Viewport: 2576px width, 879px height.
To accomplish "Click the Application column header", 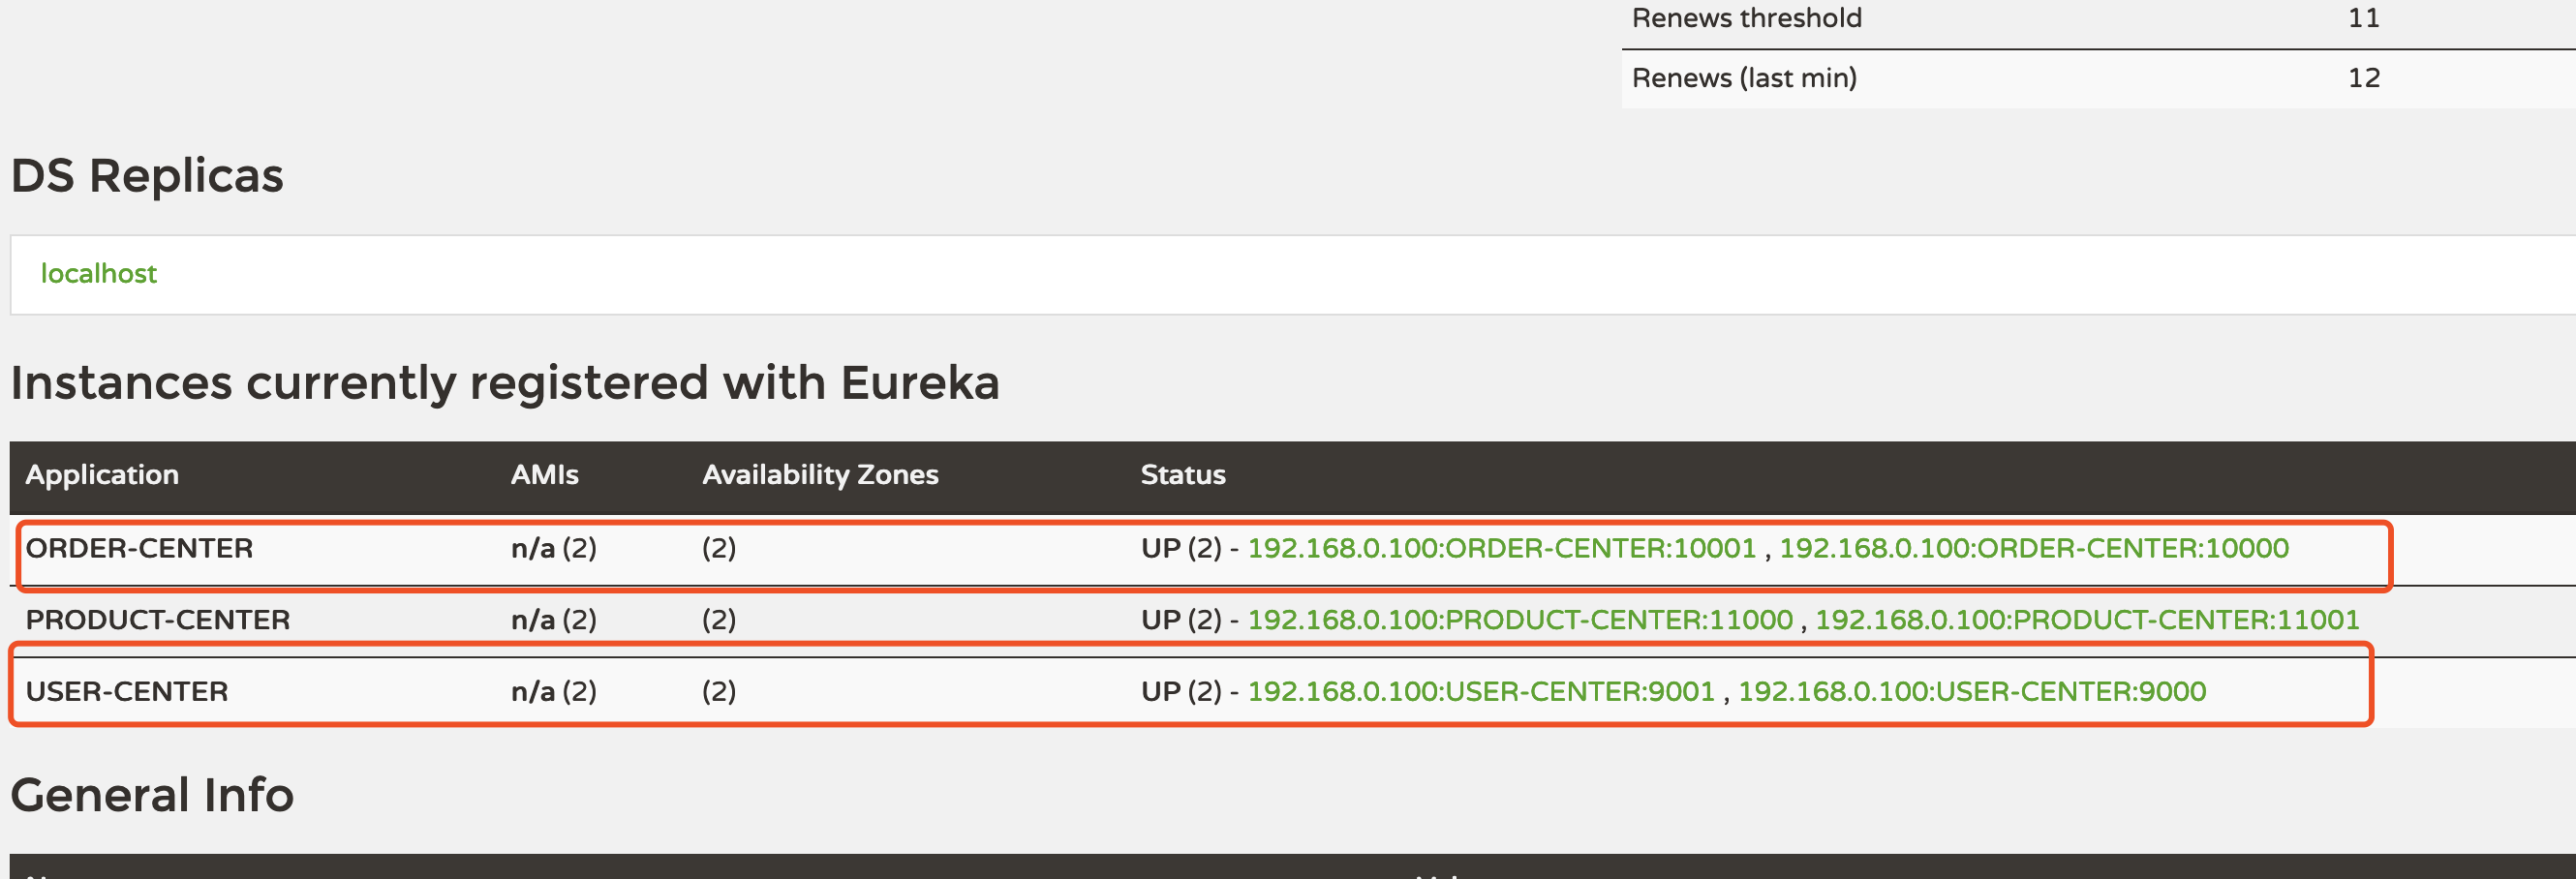I will [x=102, y=474].
